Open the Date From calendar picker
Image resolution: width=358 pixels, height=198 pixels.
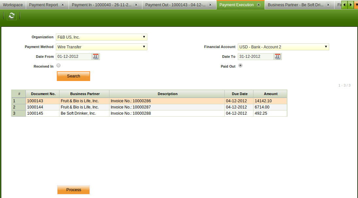tap(96, 57)
